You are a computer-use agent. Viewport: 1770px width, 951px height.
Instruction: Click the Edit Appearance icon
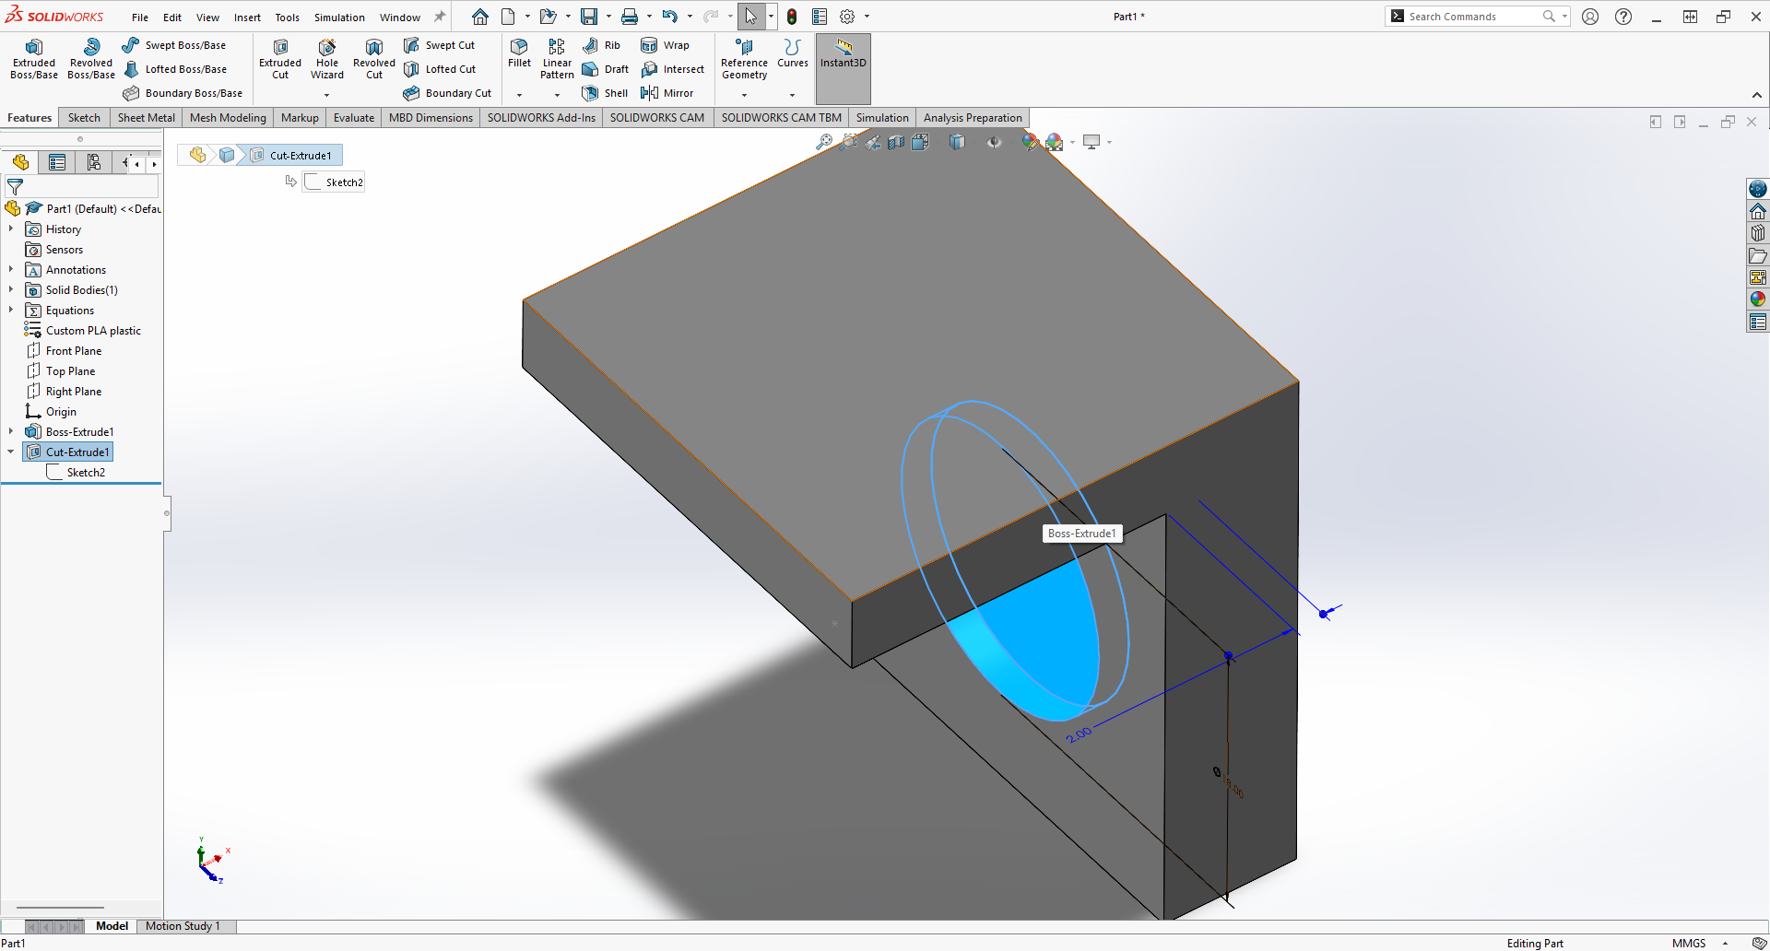coord(1030,142)
